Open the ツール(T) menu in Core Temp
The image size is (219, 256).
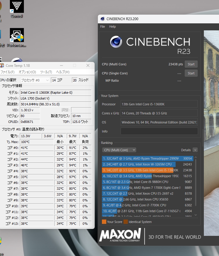pos(46,72)
